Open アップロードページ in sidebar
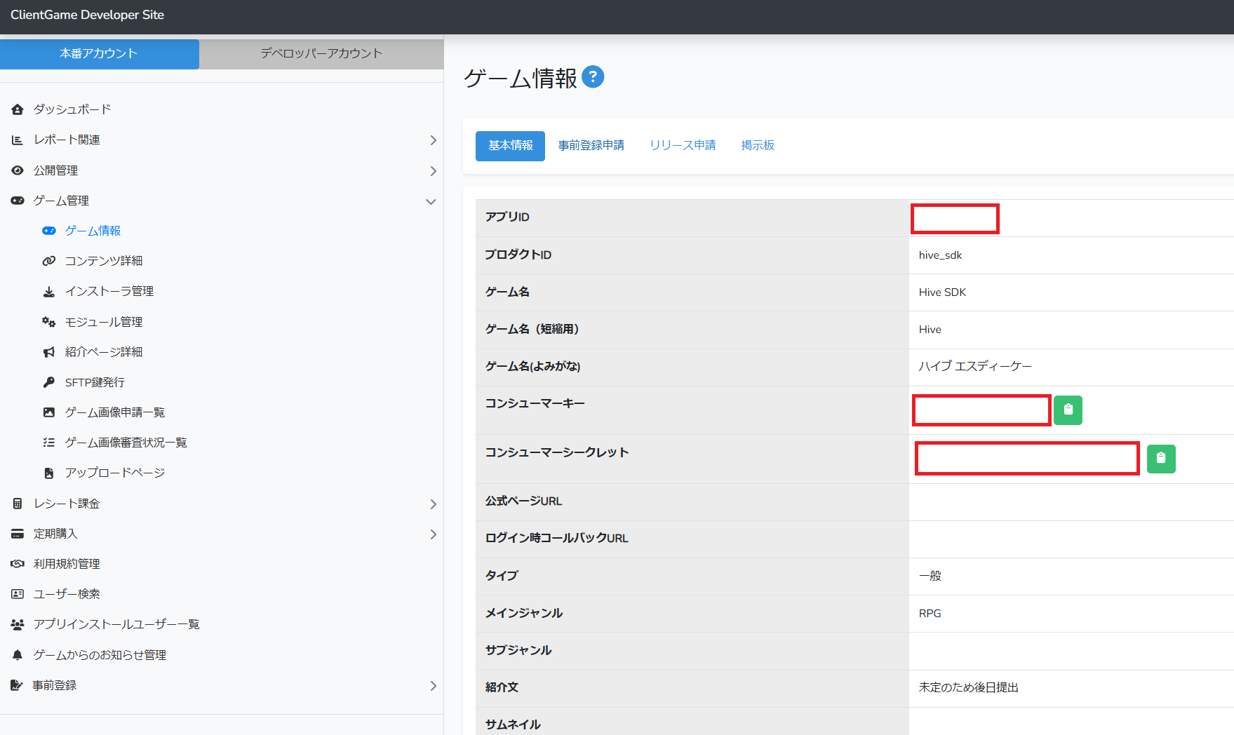This screenshot has height=735, width=1234. 115,473
